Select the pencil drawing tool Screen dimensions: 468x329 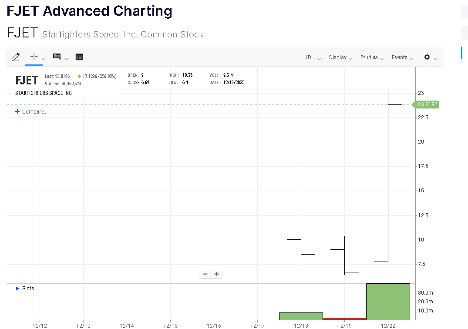click(16, 57)
